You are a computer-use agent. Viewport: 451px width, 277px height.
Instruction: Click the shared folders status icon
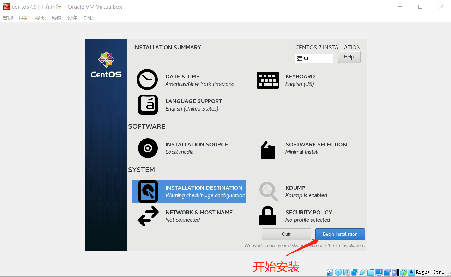click(371, 272)
